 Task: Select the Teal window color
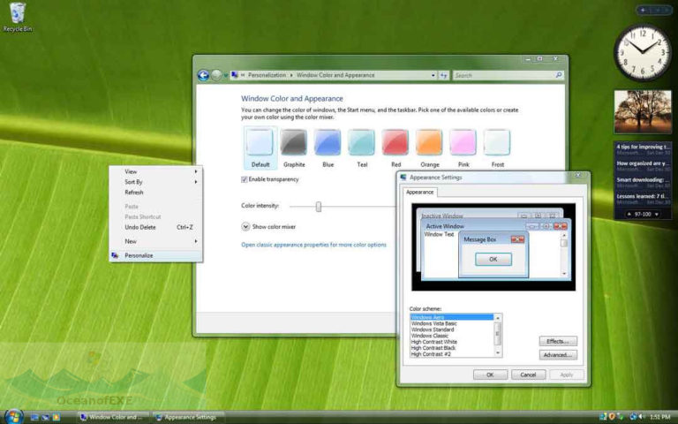tap(362, 148)
